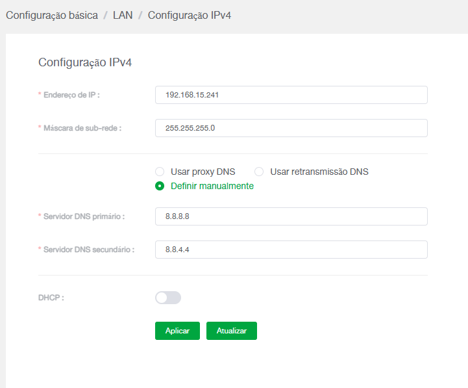This screenshot has height=388, width=468.
Task: Select the Configuração IPv4 breadcrumb entry
Action: tap(190, 15)
